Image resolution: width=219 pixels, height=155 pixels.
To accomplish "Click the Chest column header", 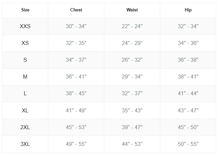I will pos(76,10).
